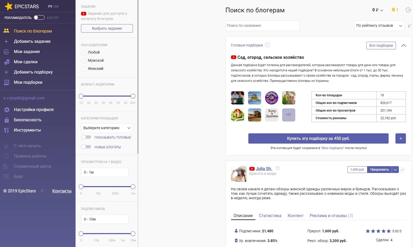This screenshot has width=413, height=247.
Task: Click left handle of age range slider
Action: pos(81,96)
